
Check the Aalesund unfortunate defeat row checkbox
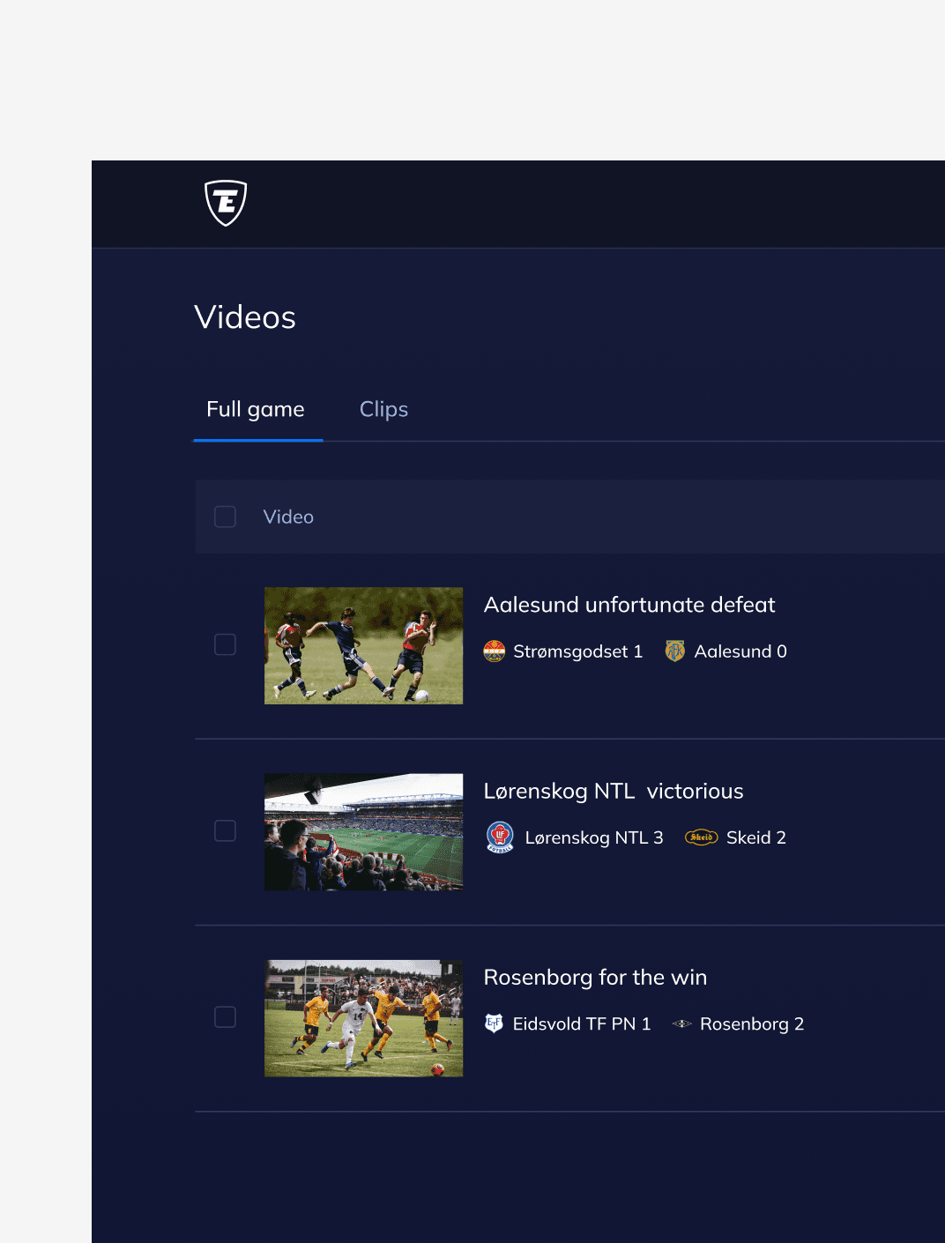[x=226, y=644]
